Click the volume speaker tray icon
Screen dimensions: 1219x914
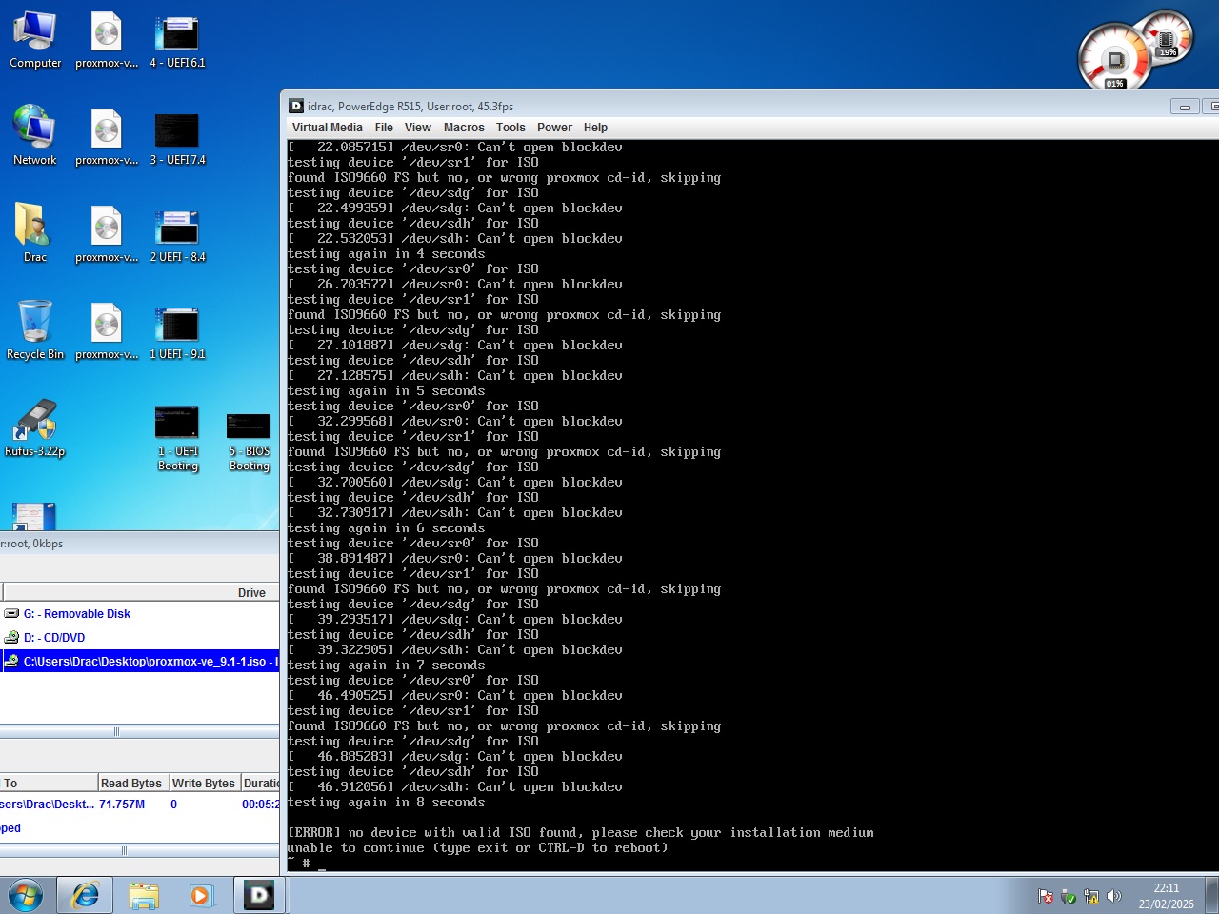1114,896
